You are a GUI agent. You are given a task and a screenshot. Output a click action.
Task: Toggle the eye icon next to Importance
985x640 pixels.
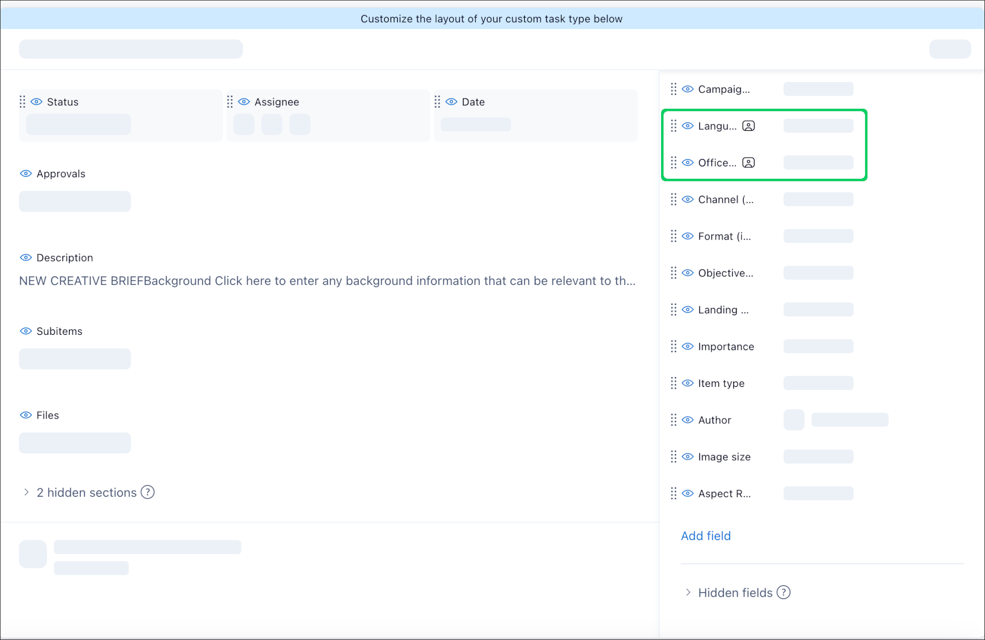click(687, 346)
